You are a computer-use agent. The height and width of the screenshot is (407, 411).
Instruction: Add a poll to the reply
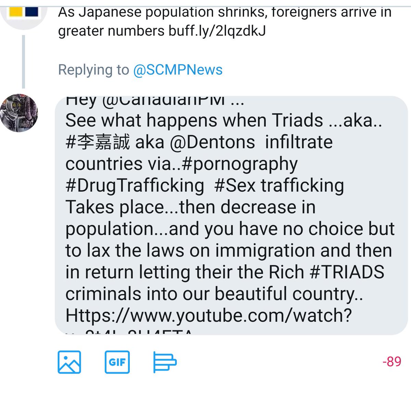(165, 362)
